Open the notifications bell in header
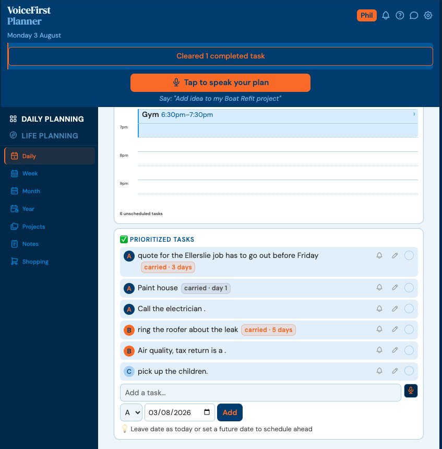 click(x=386, y=16)
